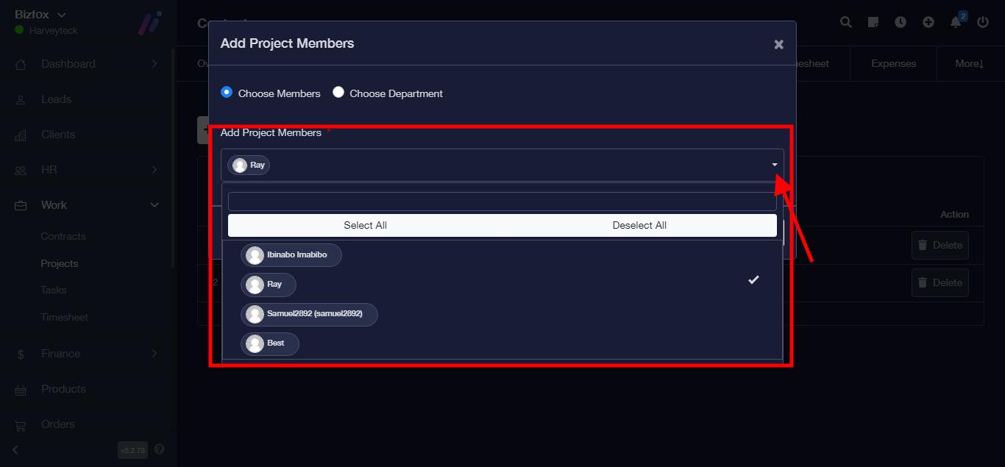
Task: Select the Choose Department radio button
Action: coord(338,93)
